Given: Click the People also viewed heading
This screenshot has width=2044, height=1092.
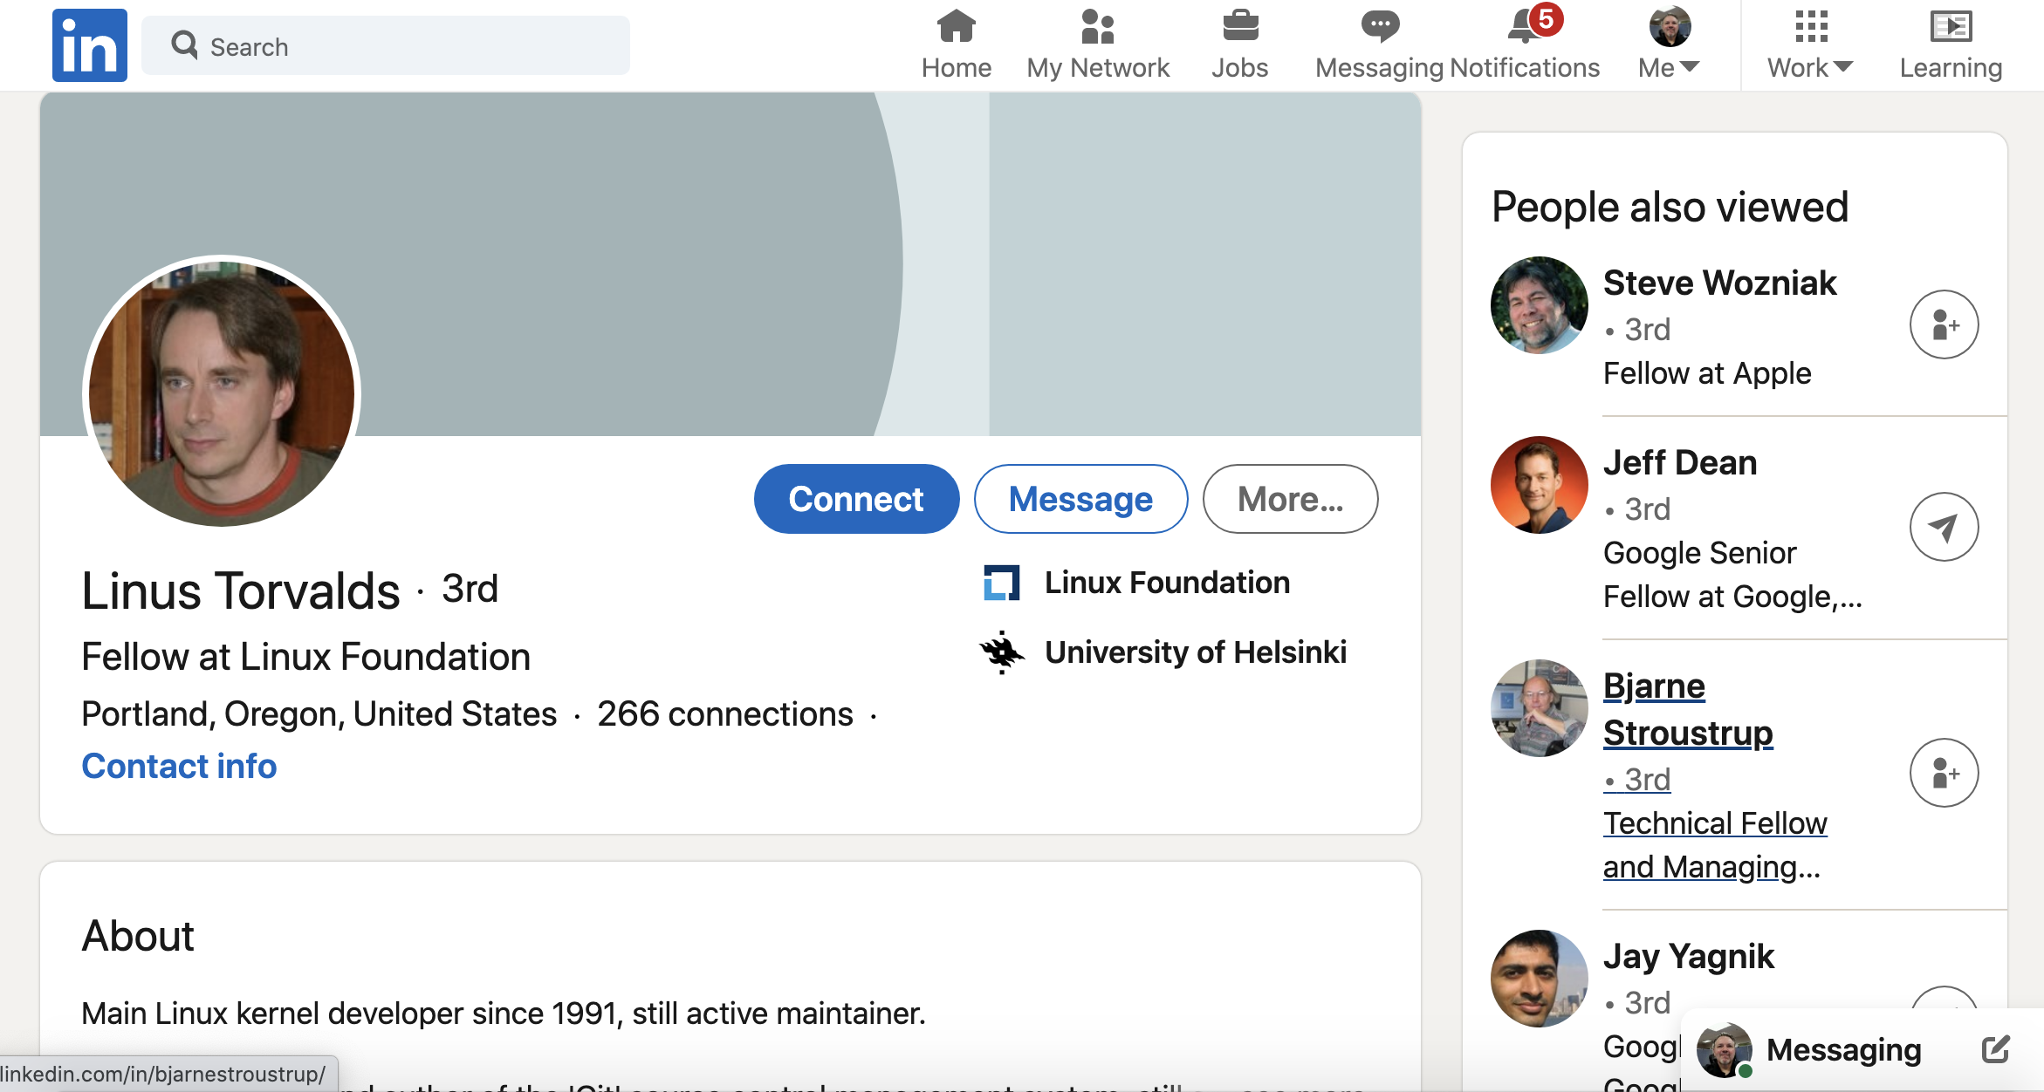Looking at the screenshot, I should pyautogui.click(x=1670, y=207).
